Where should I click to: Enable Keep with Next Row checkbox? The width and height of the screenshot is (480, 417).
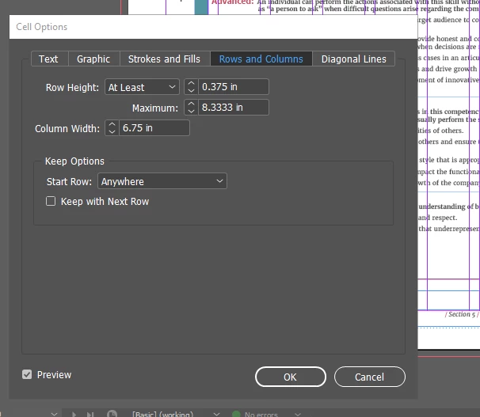click(x=51, y=201)
